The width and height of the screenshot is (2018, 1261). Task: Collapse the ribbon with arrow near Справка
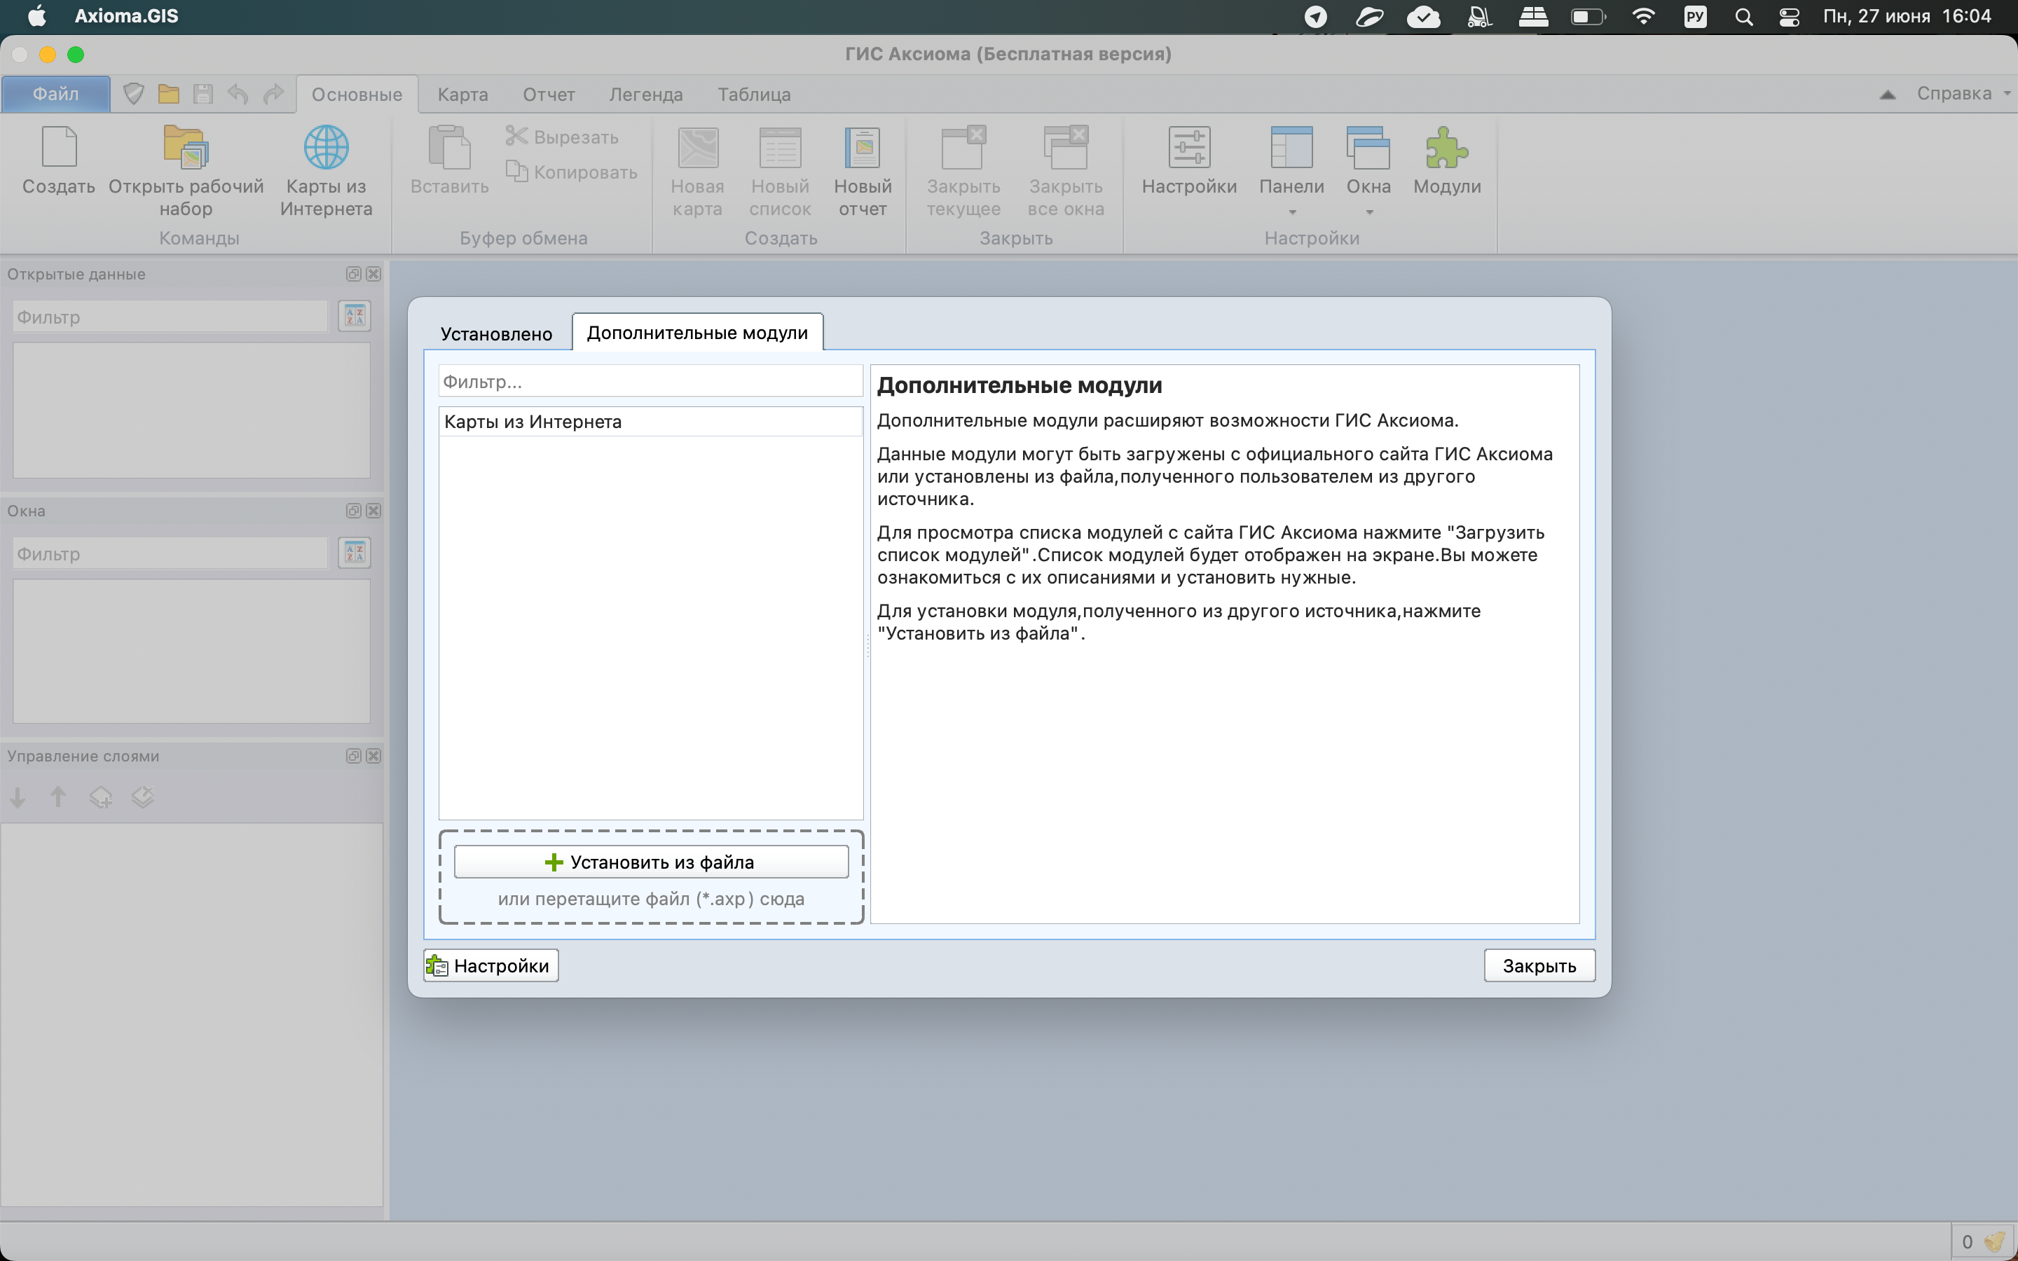pos(1887,95)
